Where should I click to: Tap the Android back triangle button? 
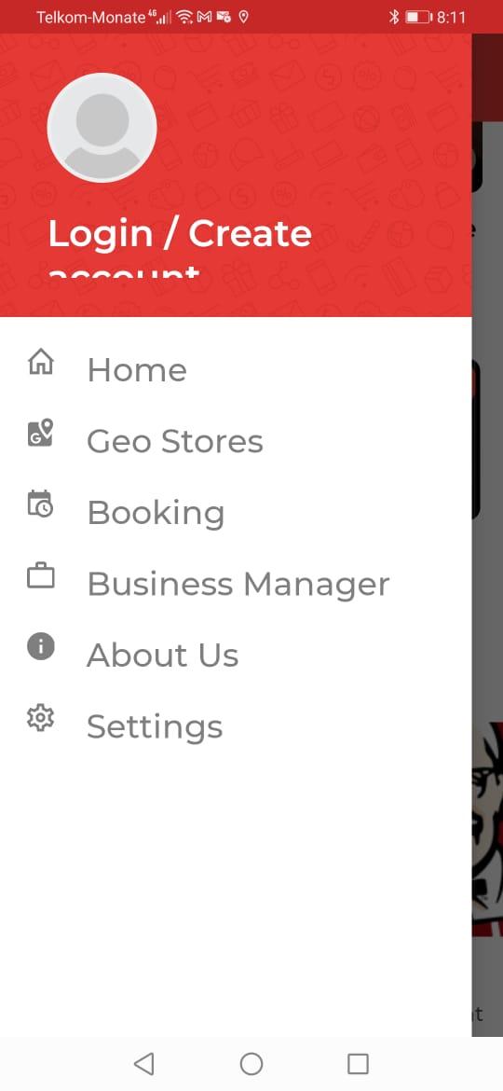[x=143, y=1063]
